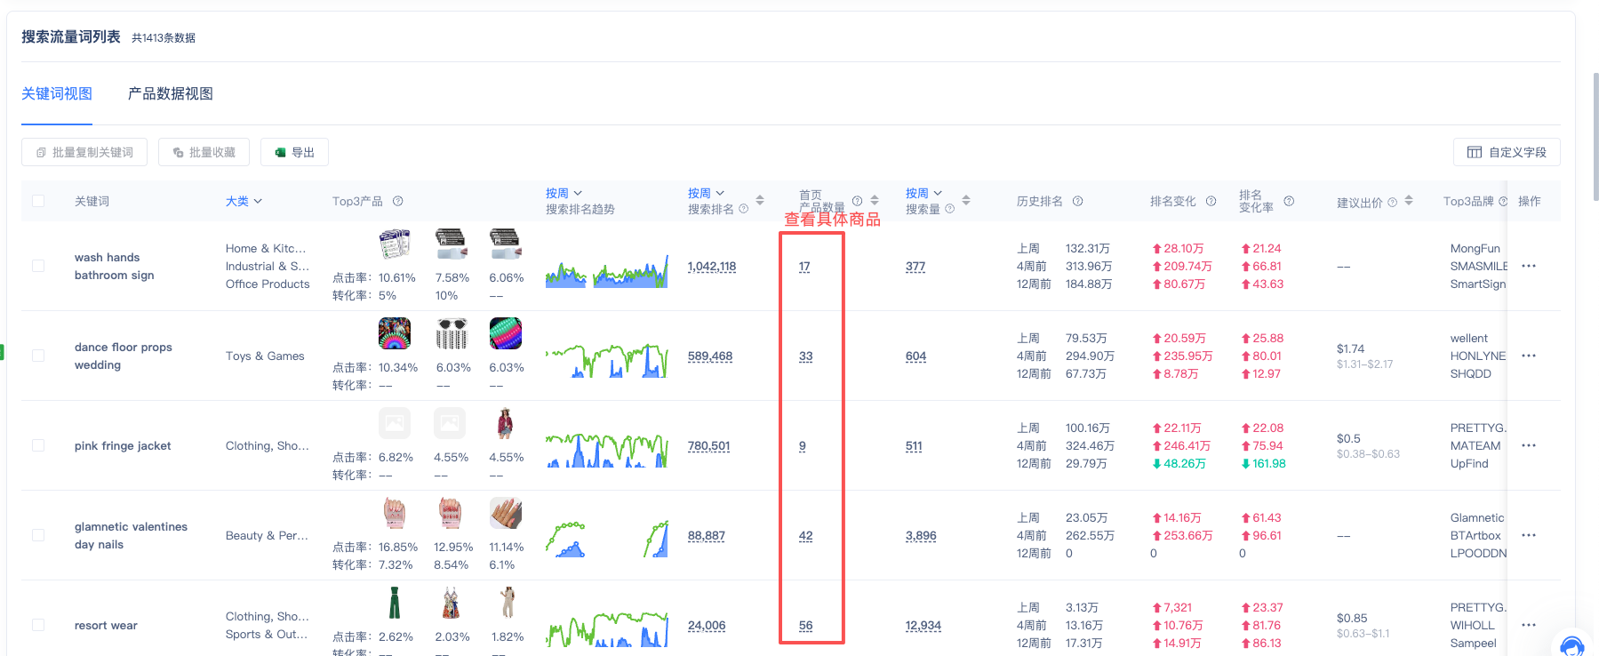Screen dimensions: 1599x656
Task: Expand the 大类 category filter dropdown
Action: click(x=244, y=201)
